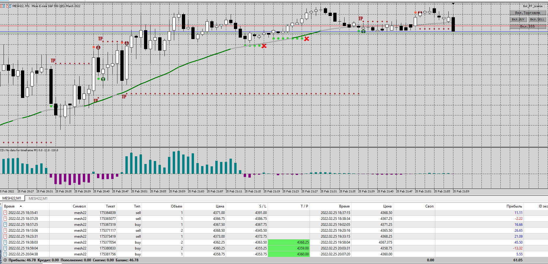Click the buy deal icon for ticket 175367319
The image size is (548, 264).
5,224
